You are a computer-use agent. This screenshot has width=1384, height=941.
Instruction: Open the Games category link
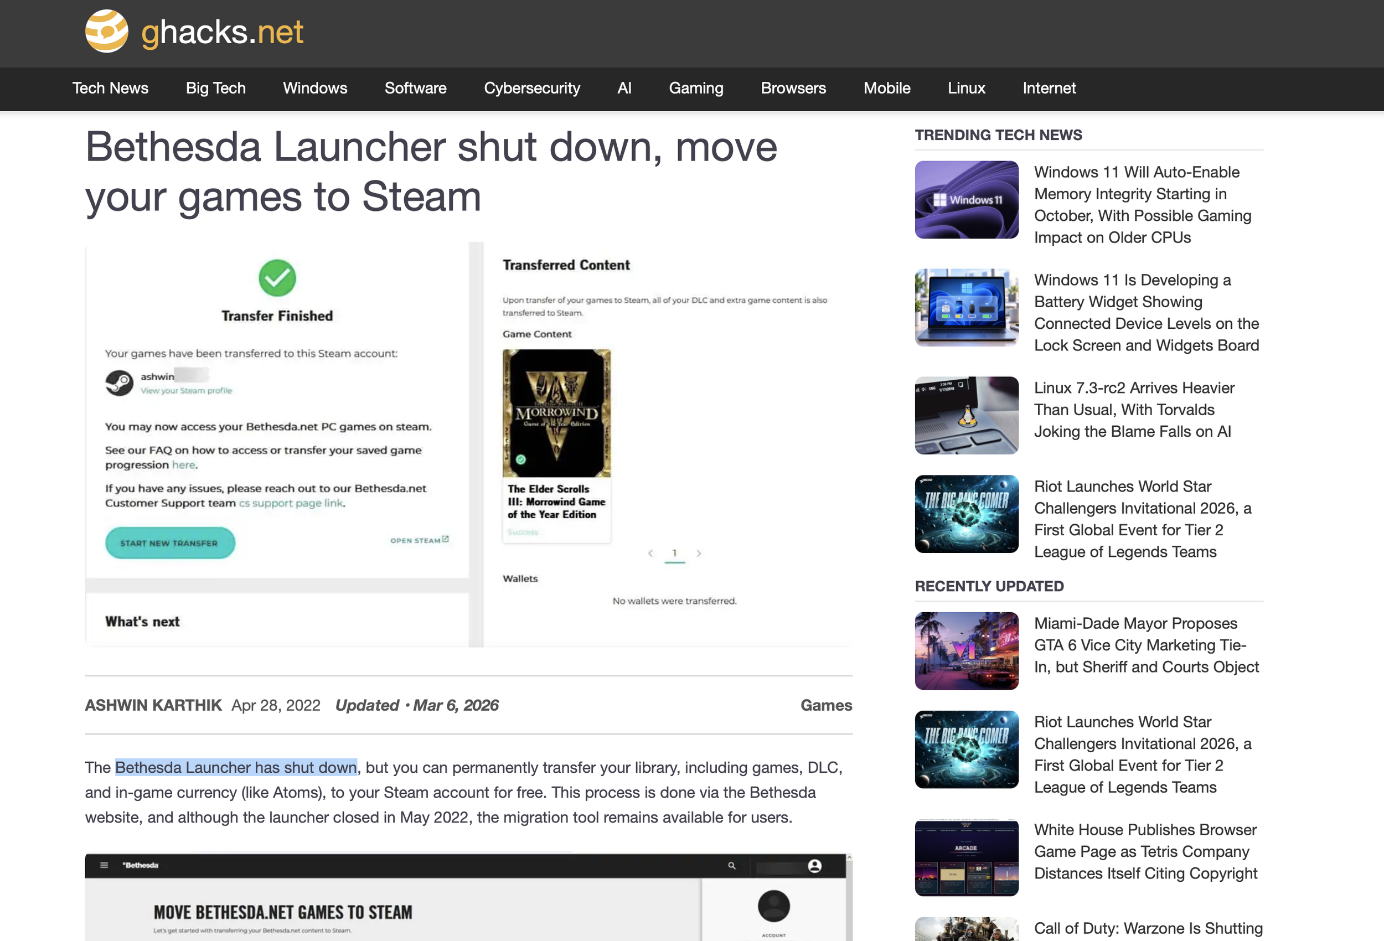pyautogui.click(x=826, y=705)
